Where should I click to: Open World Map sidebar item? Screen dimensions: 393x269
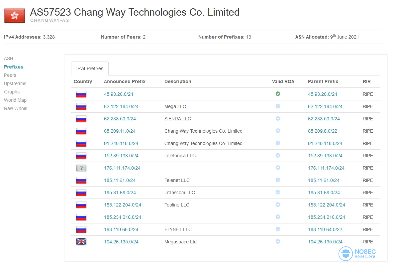15,100
